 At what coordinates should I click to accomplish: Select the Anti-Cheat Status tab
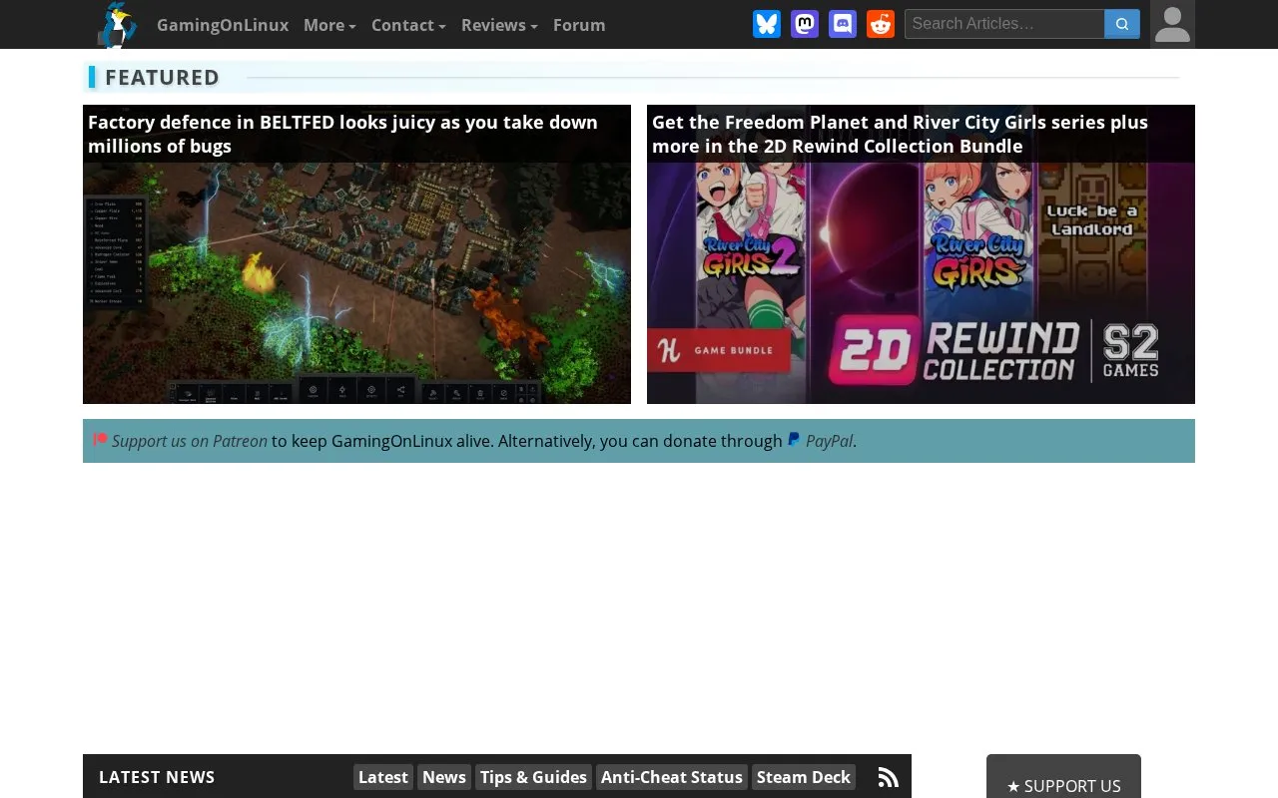pyautogui.click(x=672, y=777)
